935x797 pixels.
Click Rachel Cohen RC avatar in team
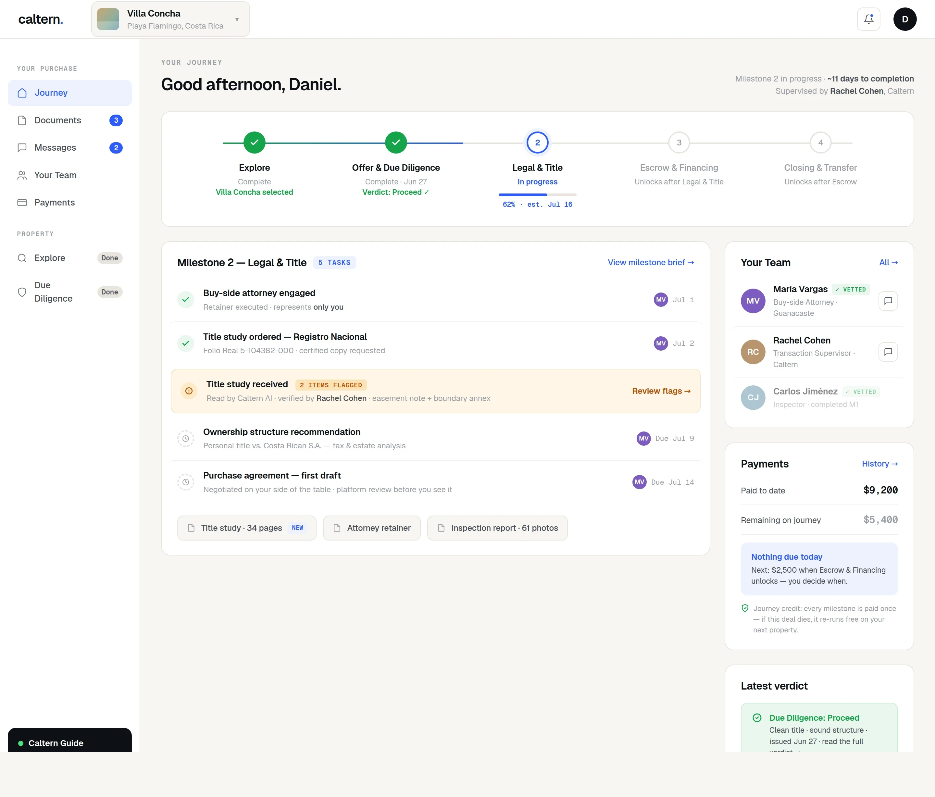[x=753, y=352]
